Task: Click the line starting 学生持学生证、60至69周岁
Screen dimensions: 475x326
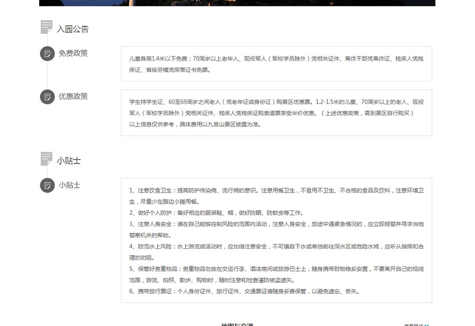Action: tap(276, 102)
